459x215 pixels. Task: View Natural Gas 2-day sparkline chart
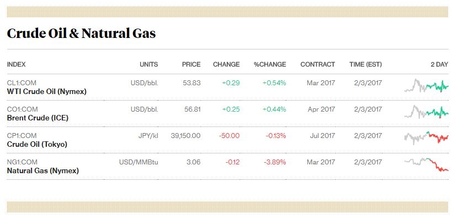426,164
